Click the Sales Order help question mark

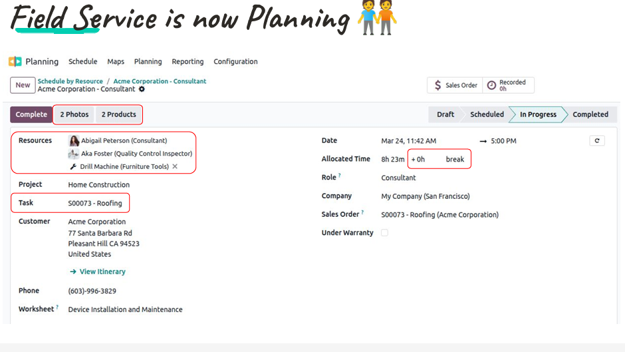point(363,212)
